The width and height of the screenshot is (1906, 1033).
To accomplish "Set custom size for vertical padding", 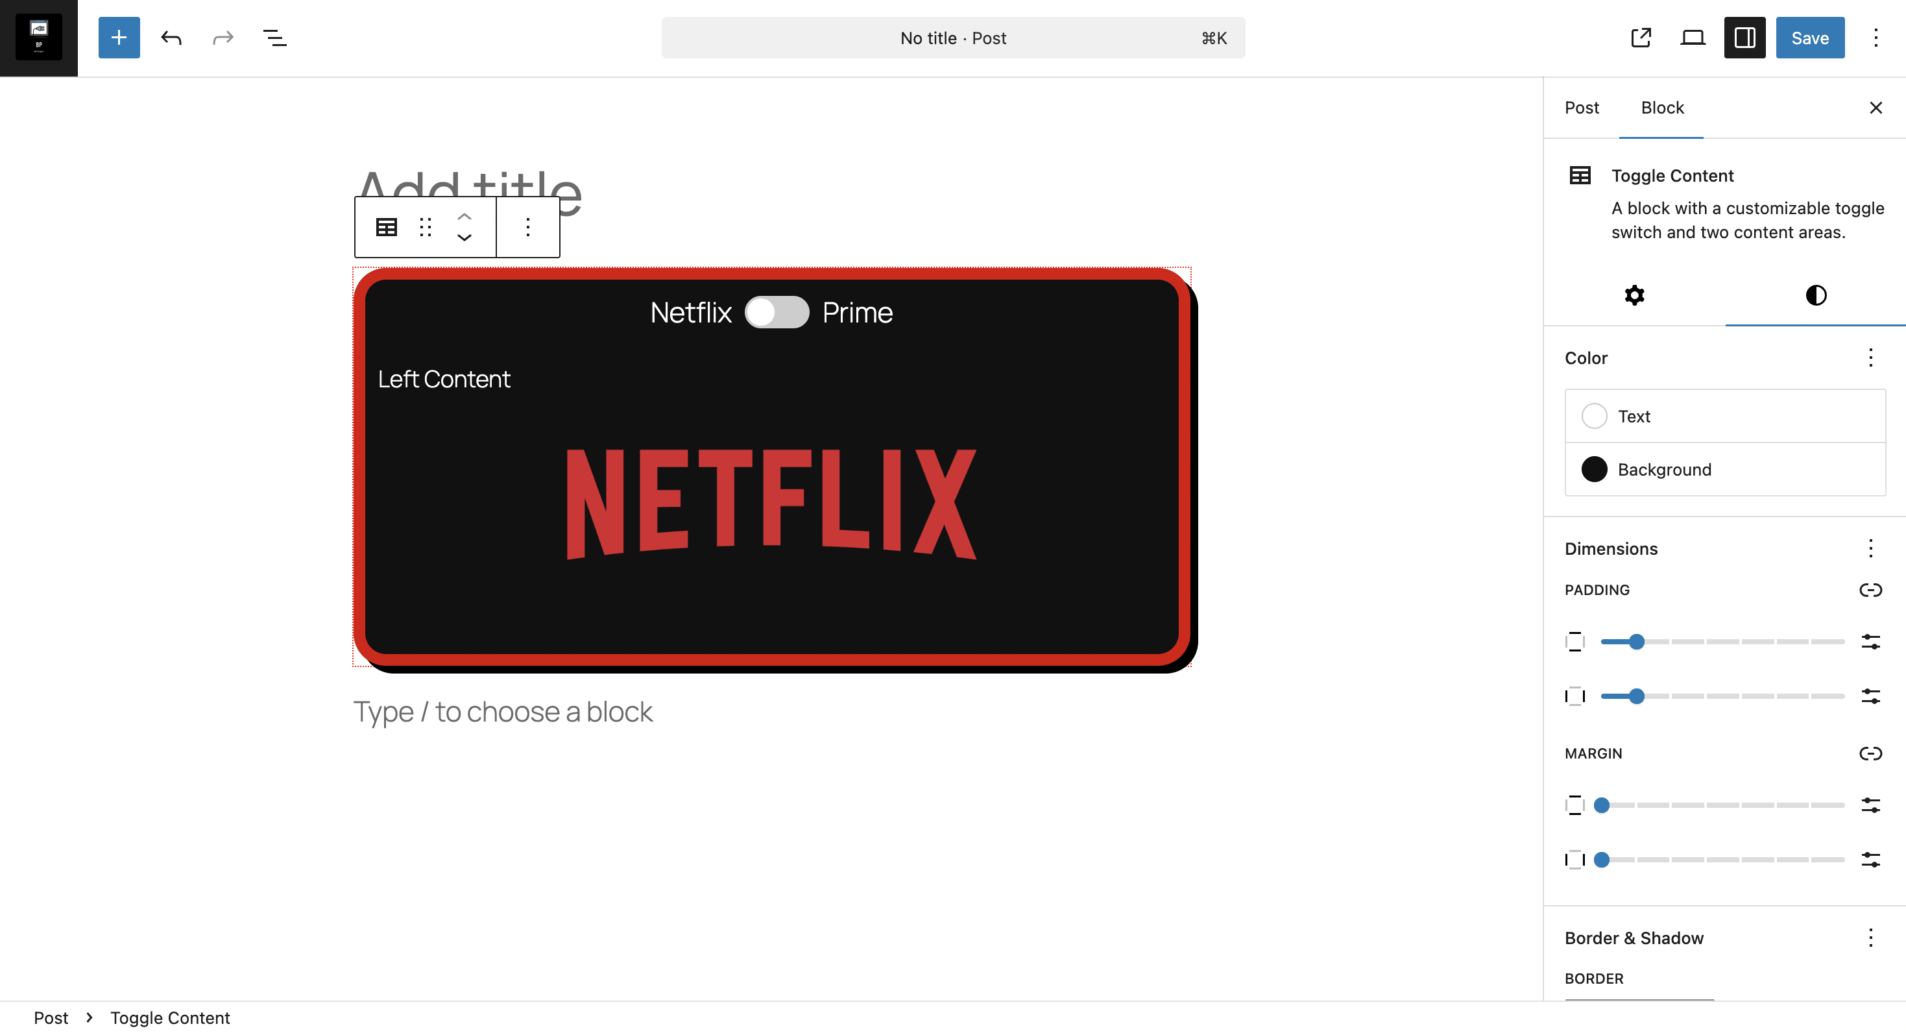I will (x=1870, y=642).
